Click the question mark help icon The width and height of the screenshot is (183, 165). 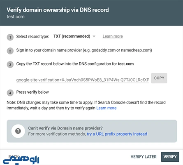pyautogui.click(x=18, y=131)
